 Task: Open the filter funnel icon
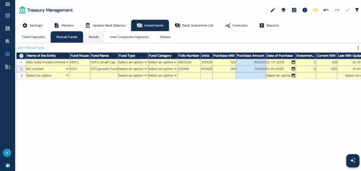[357, 10]
